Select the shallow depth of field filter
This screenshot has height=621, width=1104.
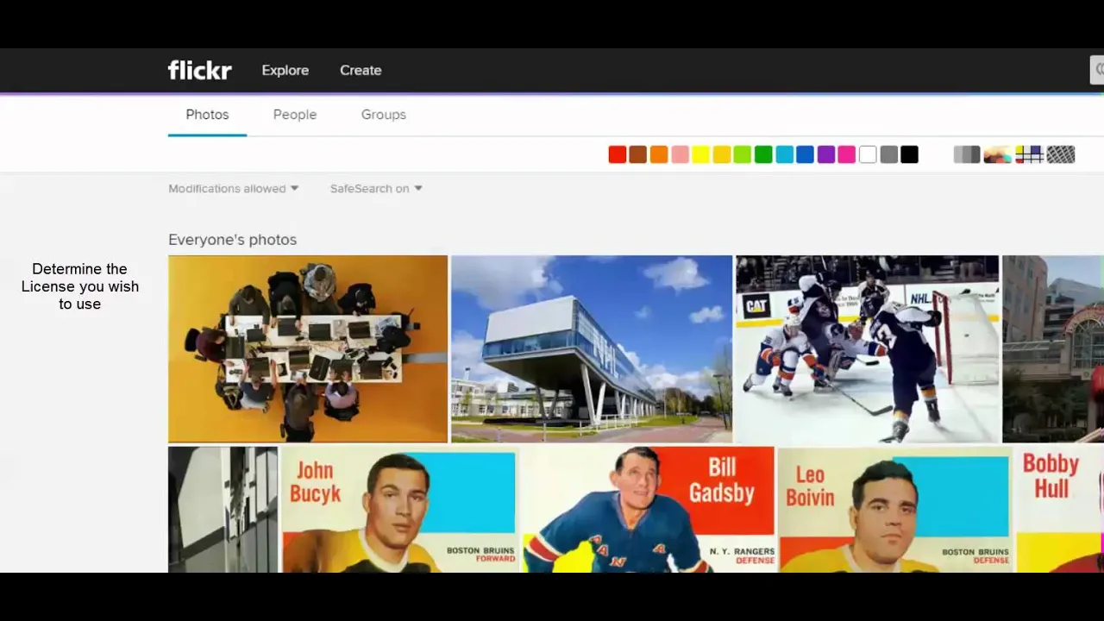(x=998, y=154)
